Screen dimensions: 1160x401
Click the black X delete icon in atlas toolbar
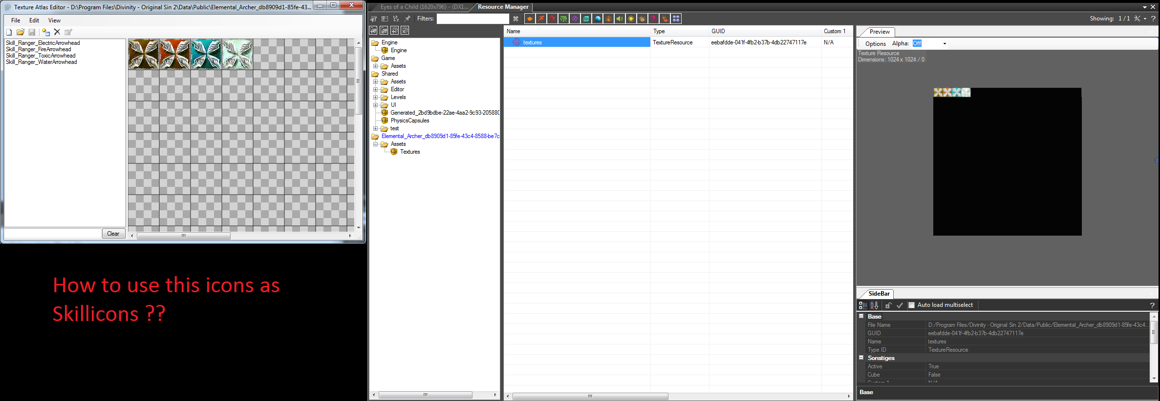click(57, 32)
